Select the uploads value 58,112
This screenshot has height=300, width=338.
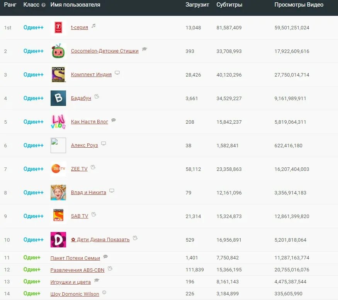[x=193, y=169]
